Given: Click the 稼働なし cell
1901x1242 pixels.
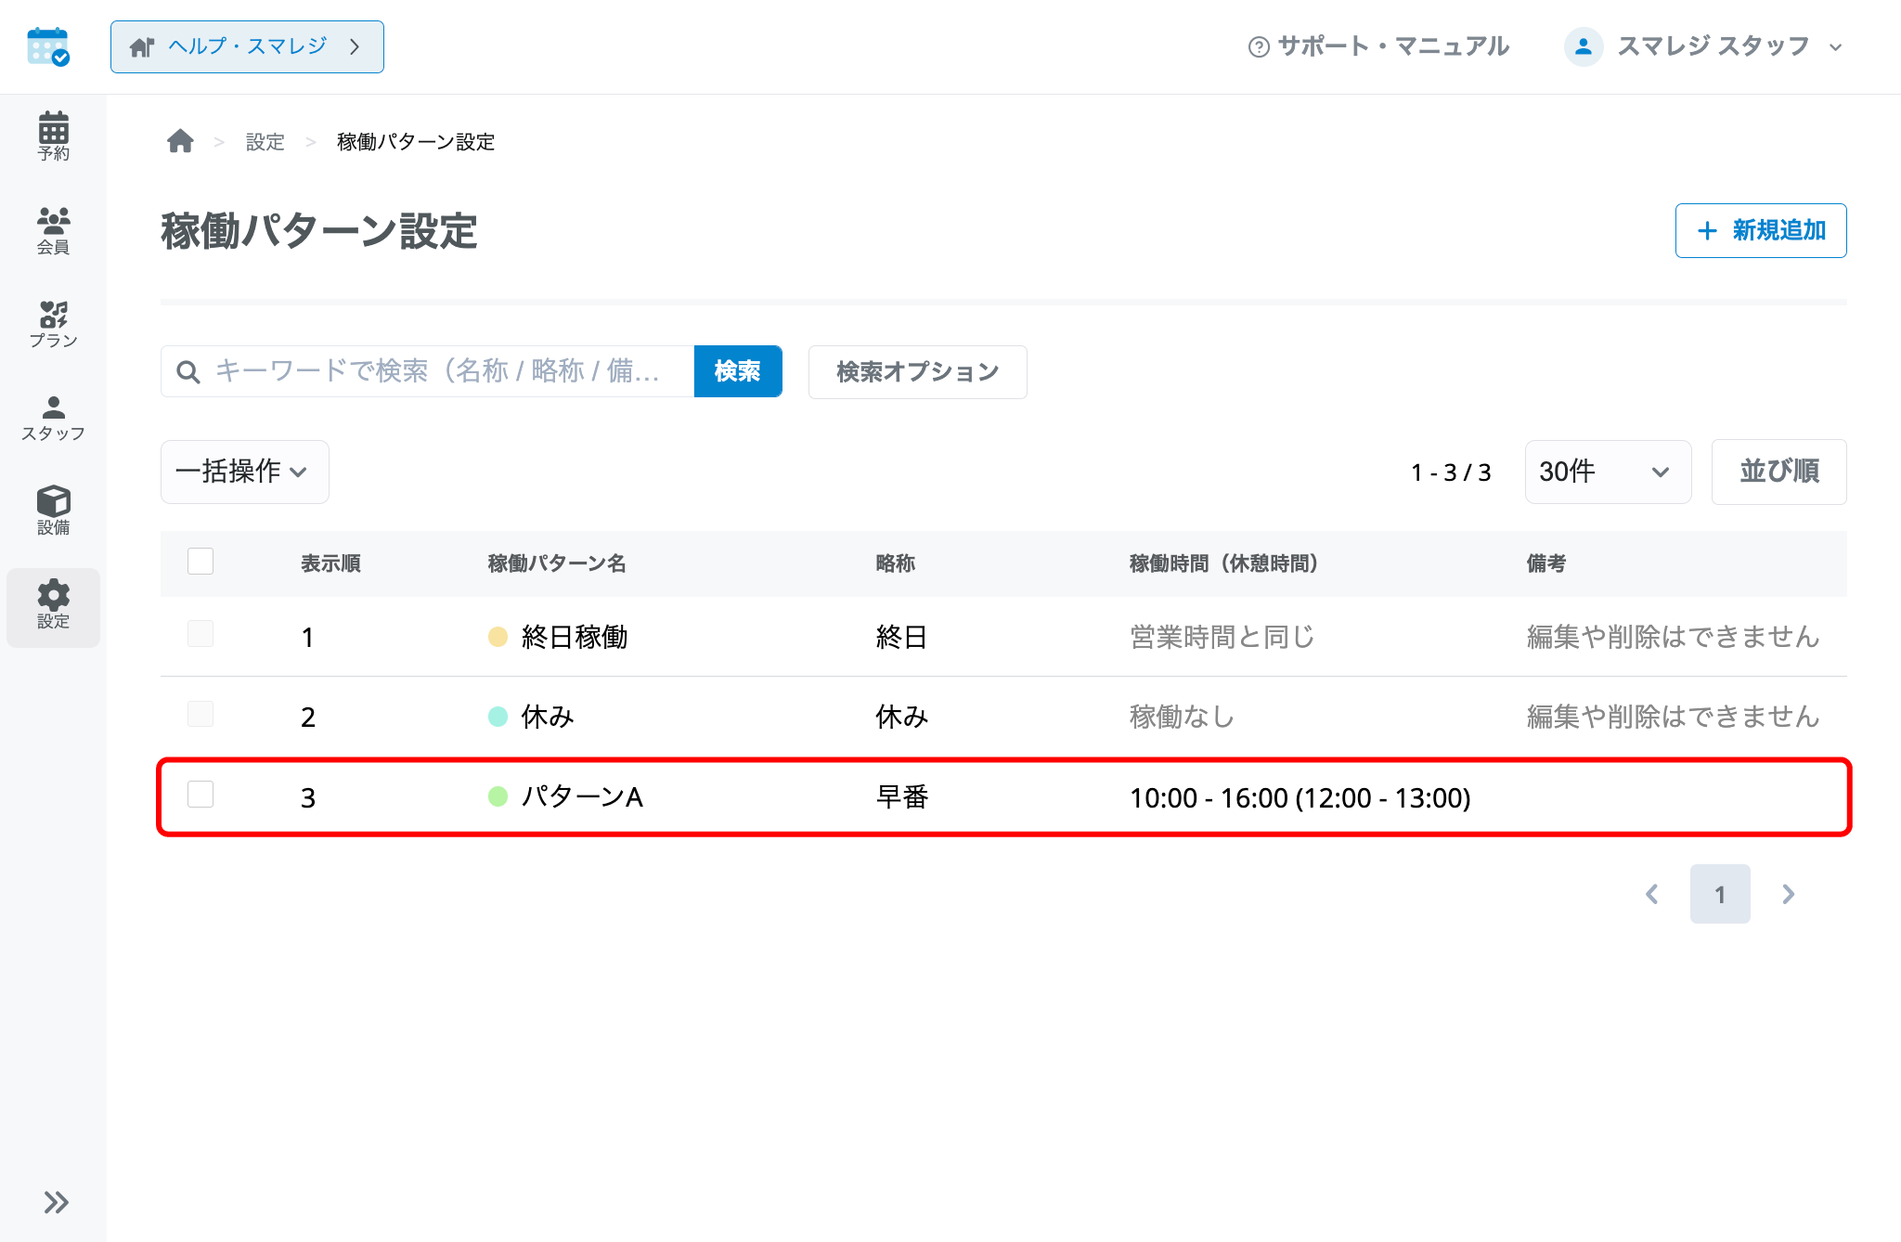Looking at the screenshot, I should point(1182,717).
